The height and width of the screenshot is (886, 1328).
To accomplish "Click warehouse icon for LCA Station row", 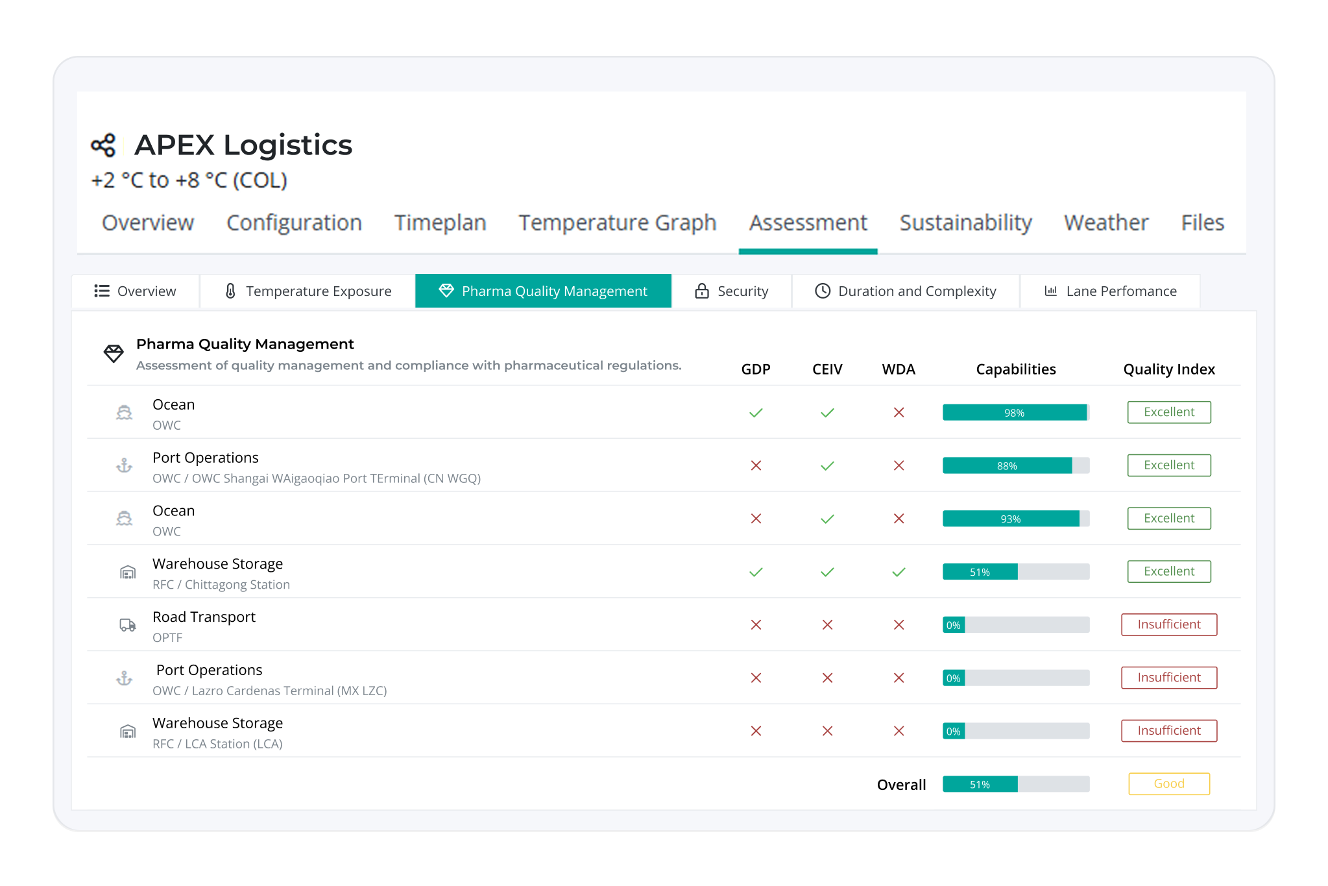I will [x=128, y=732].
